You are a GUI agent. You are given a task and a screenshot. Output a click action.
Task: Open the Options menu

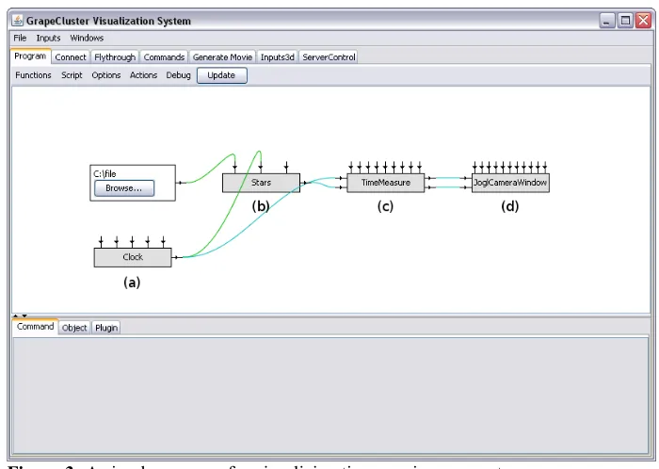coord(105,75)
